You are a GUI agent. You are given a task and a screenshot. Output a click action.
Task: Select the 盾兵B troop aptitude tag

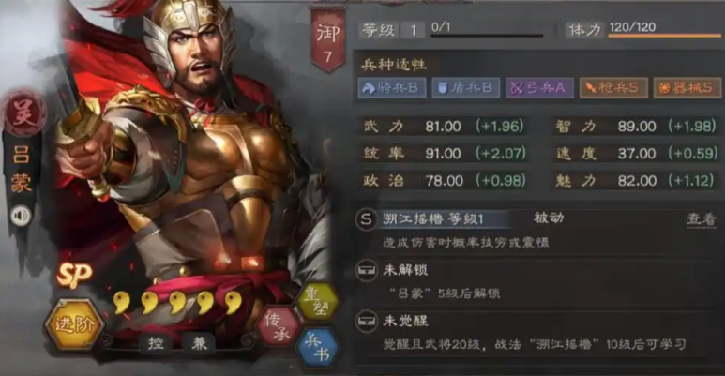[465, 87]
